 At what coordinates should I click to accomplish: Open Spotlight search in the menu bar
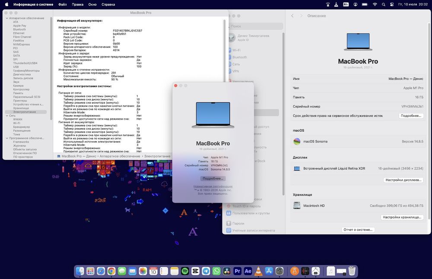pyautogui.click(x=384, y=4)
